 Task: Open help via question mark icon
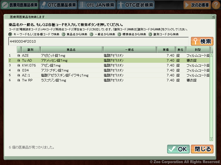pos(216,5)
